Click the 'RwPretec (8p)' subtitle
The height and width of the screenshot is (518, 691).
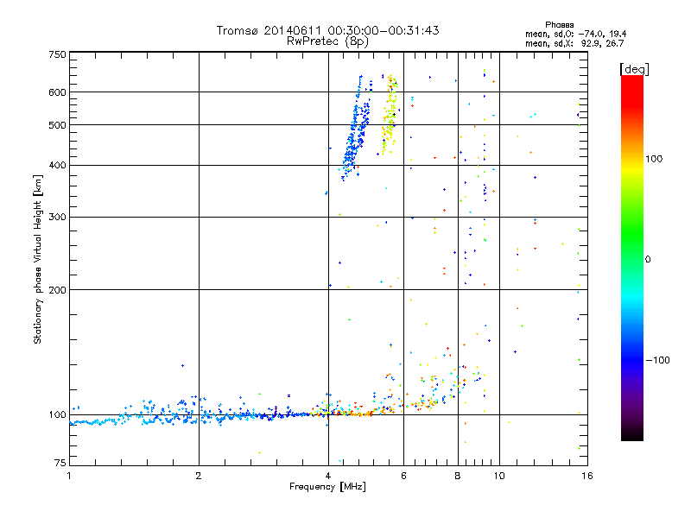(327, 41)
